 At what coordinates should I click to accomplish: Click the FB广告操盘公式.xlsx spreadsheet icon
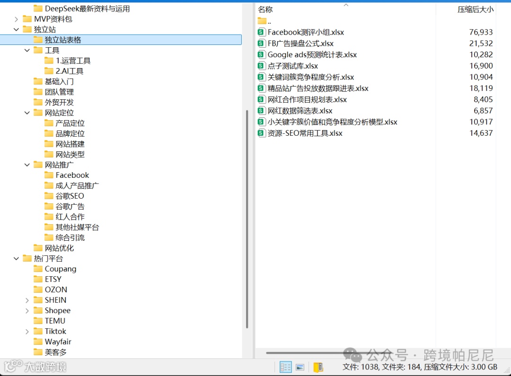click(x=261, y=43)
